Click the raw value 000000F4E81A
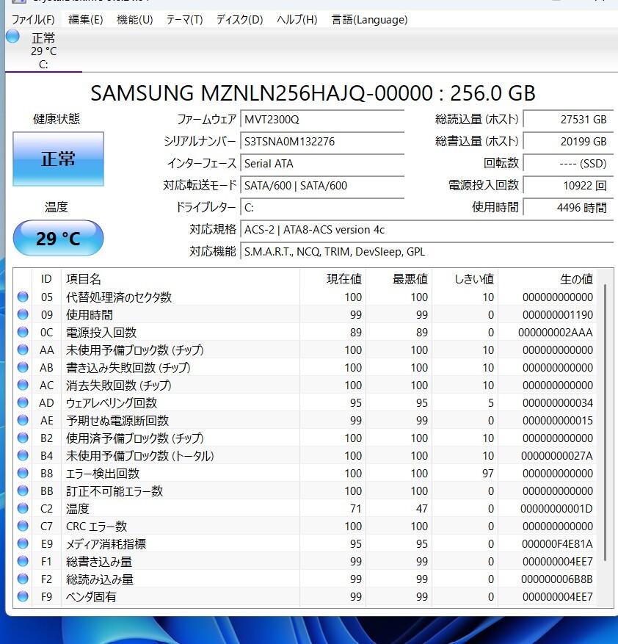 click(557, 544)
